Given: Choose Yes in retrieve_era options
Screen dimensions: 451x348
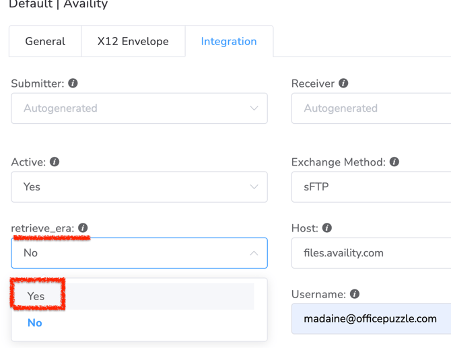Looking at the screenshot, I should coord(36,296).
